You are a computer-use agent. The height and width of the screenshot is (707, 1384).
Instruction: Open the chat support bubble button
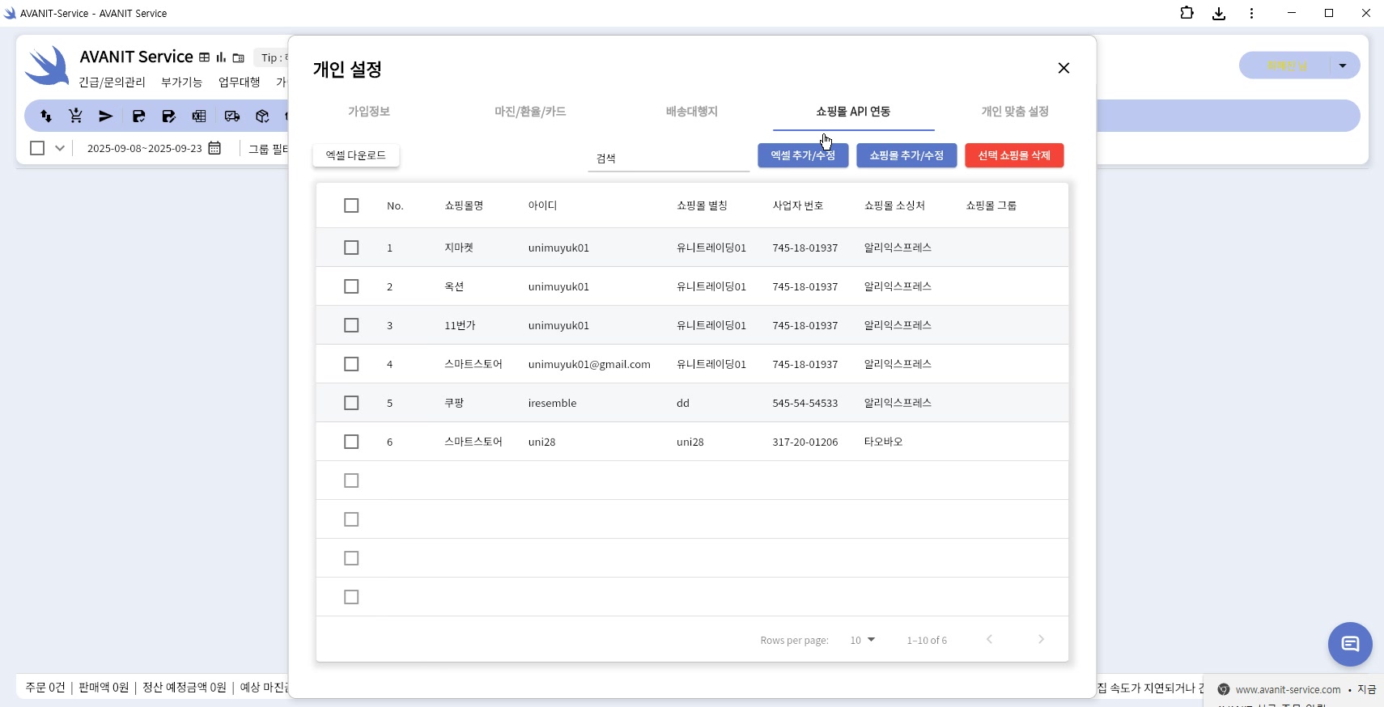(x=1350, y=644)
